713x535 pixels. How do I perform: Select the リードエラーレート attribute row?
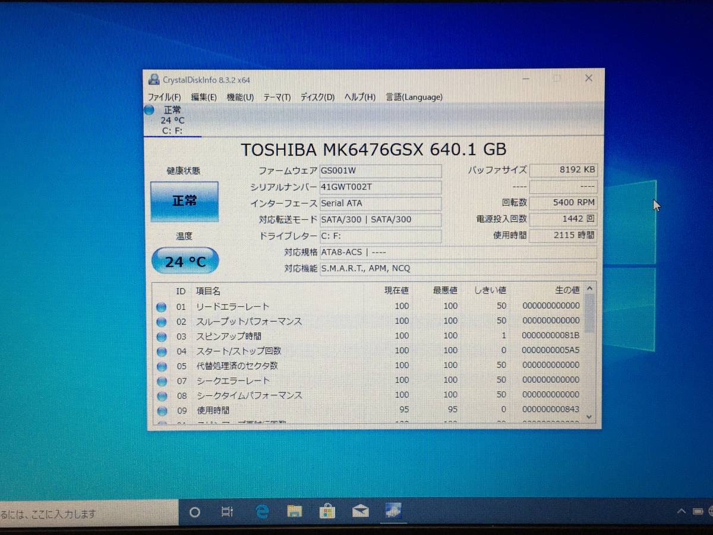368,306
